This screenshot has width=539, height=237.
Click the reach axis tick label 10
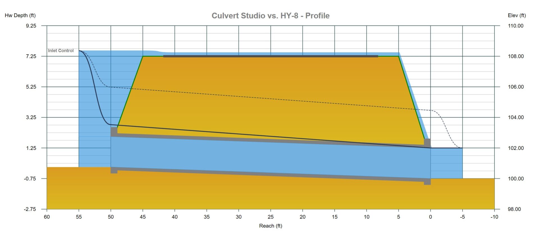[x=367, y=217]
